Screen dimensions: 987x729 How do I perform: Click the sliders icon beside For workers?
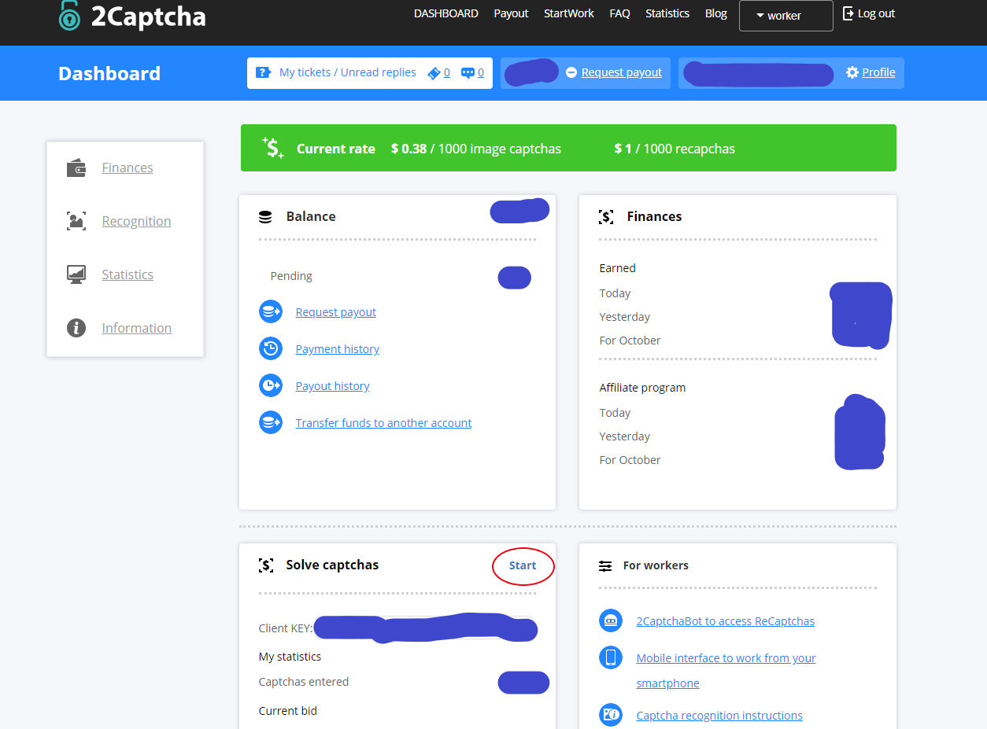point(605,565)
